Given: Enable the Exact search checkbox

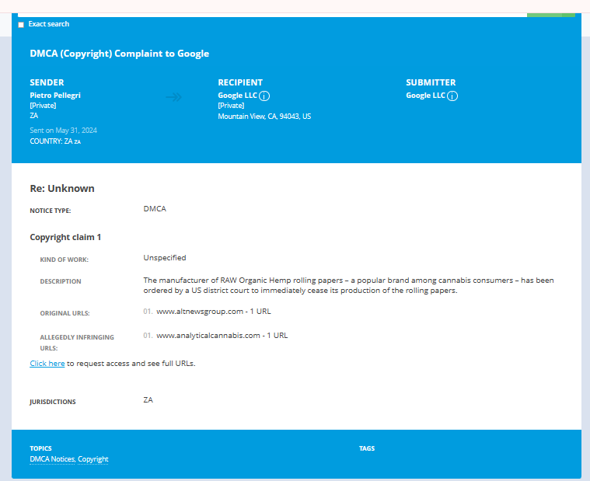Looking at the screenshot, I should coord(21,25).
